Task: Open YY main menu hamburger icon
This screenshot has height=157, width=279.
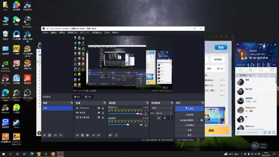Action: pos(238,133)
